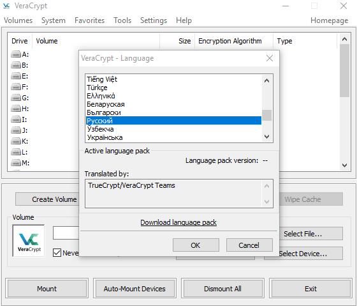Select Українська in language list
The width and height of the screenshot is (357, 306).
click(x=173, y=137)
